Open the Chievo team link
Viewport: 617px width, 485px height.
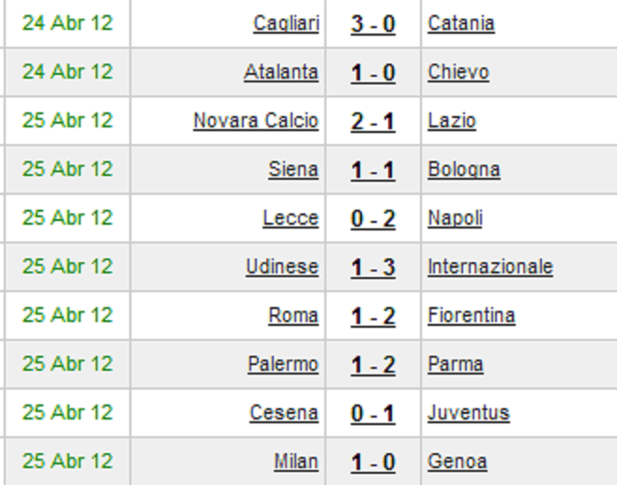[459, 72]
